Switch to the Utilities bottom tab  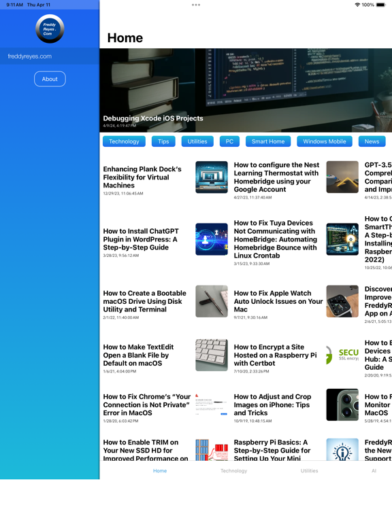click(310, 471)
